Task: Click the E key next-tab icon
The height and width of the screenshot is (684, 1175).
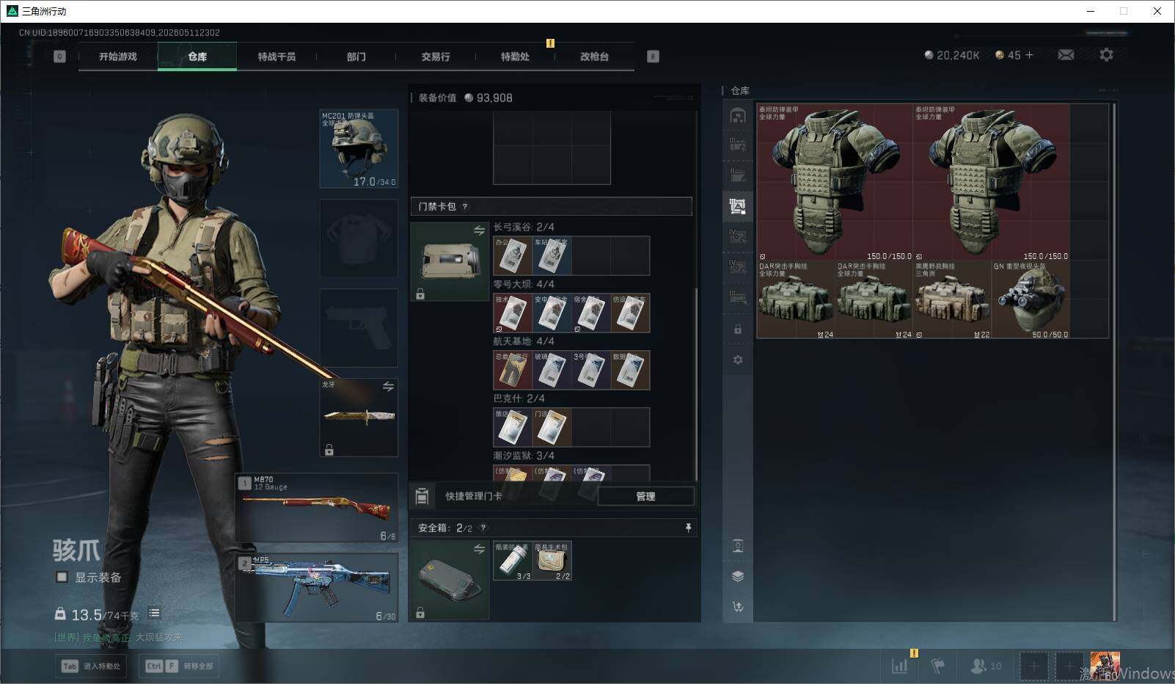Action: tap(653, 57)
